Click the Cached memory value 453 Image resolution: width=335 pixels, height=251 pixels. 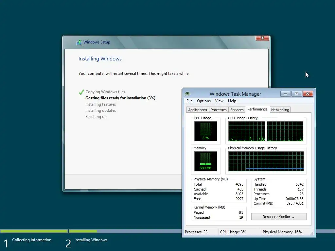(240, 189)
